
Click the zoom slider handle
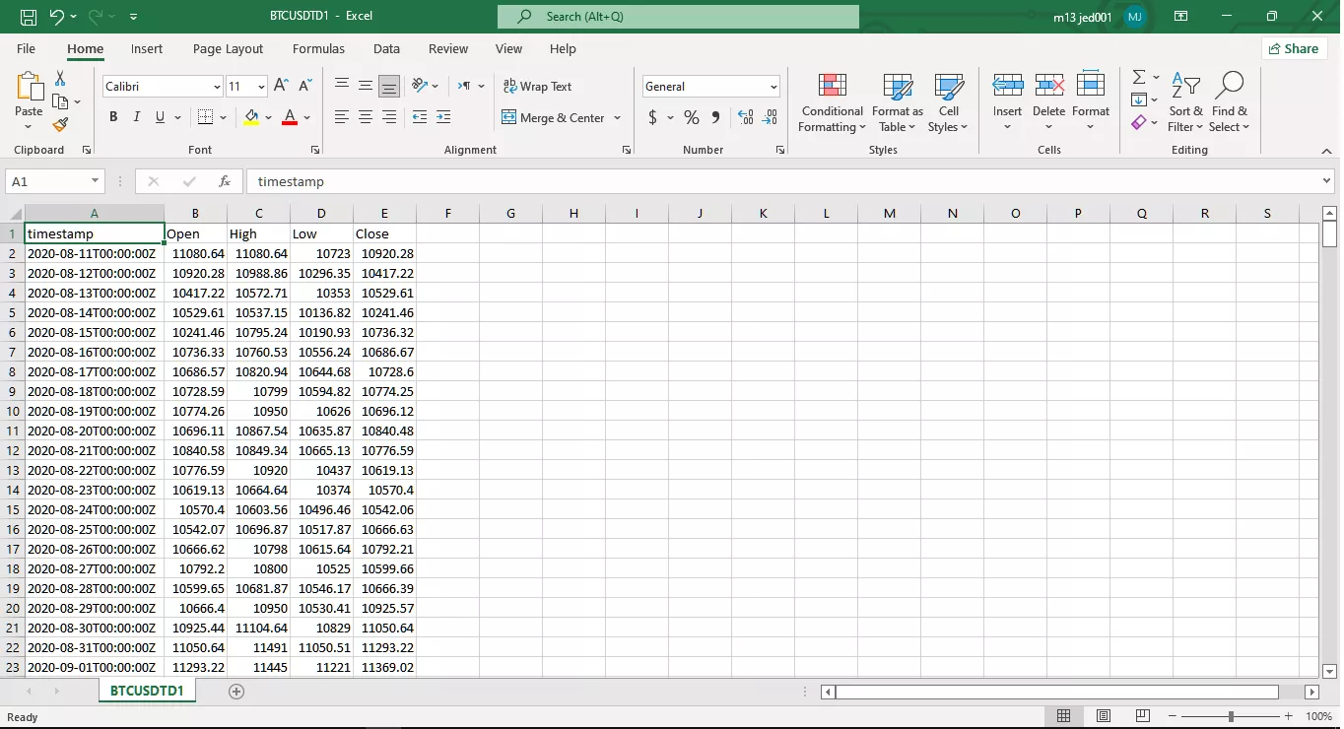[x=1231, y=716]
